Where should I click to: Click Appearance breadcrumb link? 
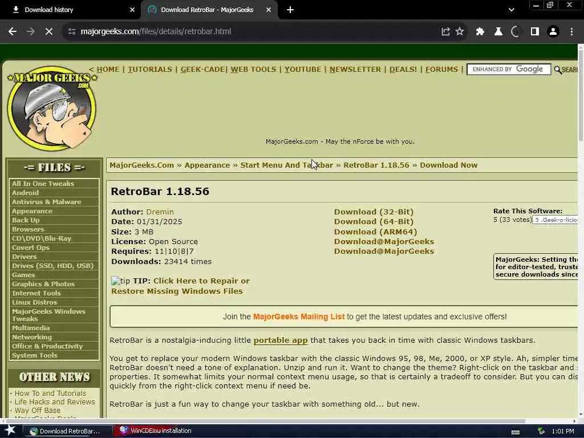207,165
